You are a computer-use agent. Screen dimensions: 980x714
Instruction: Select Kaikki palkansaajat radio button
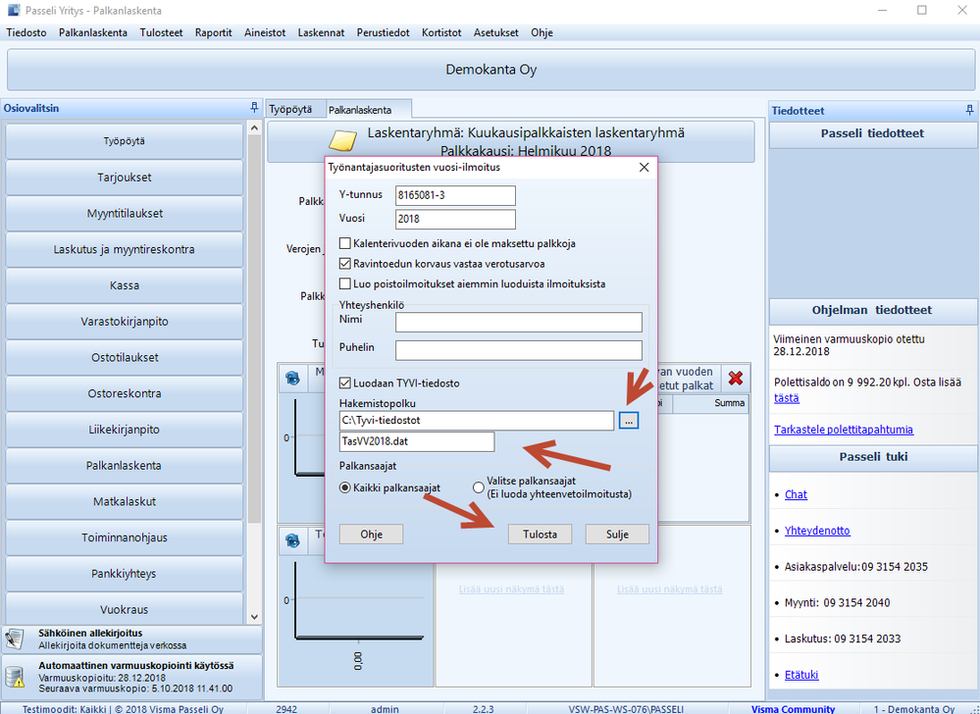(x=345, y=487)
